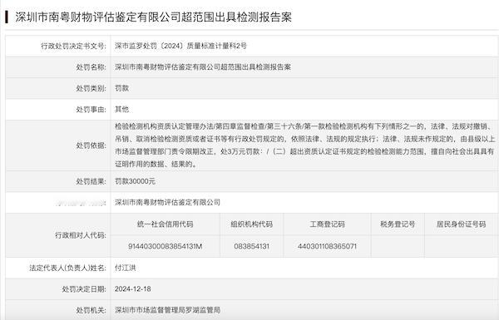Screen dimensions: 499x320
Task: Select the label 行政相对人代码
Action: pos(81,235)
